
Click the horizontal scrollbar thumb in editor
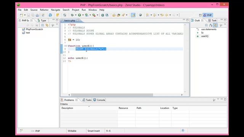click(112, 95)
